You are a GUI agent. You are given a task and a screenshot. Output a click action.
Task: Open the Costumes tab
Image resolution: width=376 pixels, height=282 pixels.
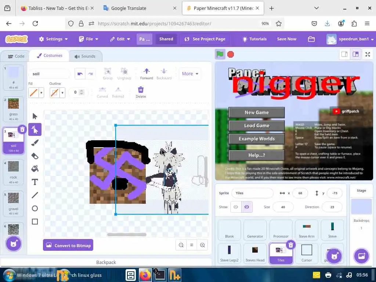[50, 56]
